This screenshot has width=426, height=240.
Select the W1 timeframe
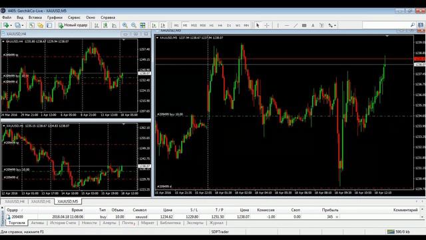point(238,25)
